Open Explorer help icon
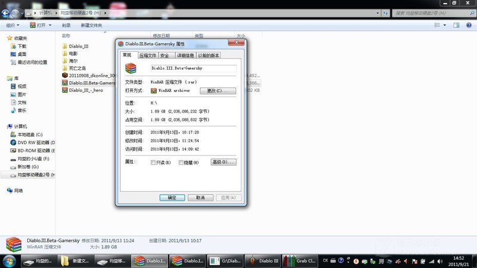The image size is (477, 268). point(469,25)
